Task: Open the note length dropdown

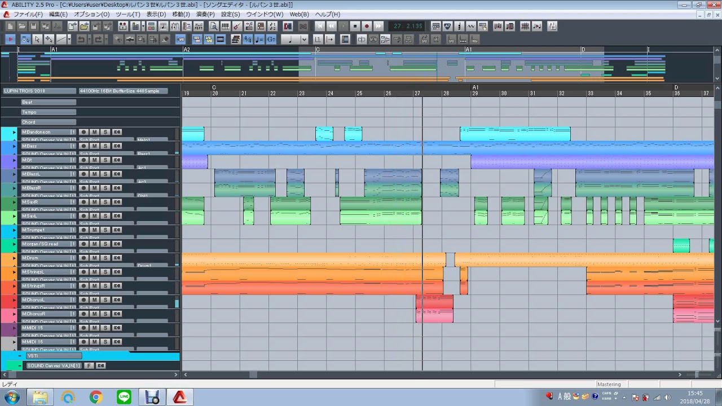Action: (x=303, y=39)
